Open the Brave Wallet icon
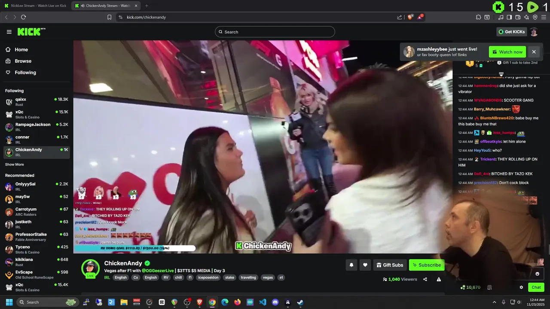Image resolution: width=550 pixels, height=309 pixels. (518, 17)
